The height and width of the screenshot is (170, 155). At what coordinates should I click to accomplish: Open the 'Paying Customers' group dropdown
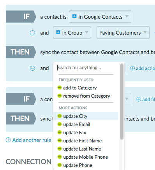pyautogui.click(x=123, y=33)
